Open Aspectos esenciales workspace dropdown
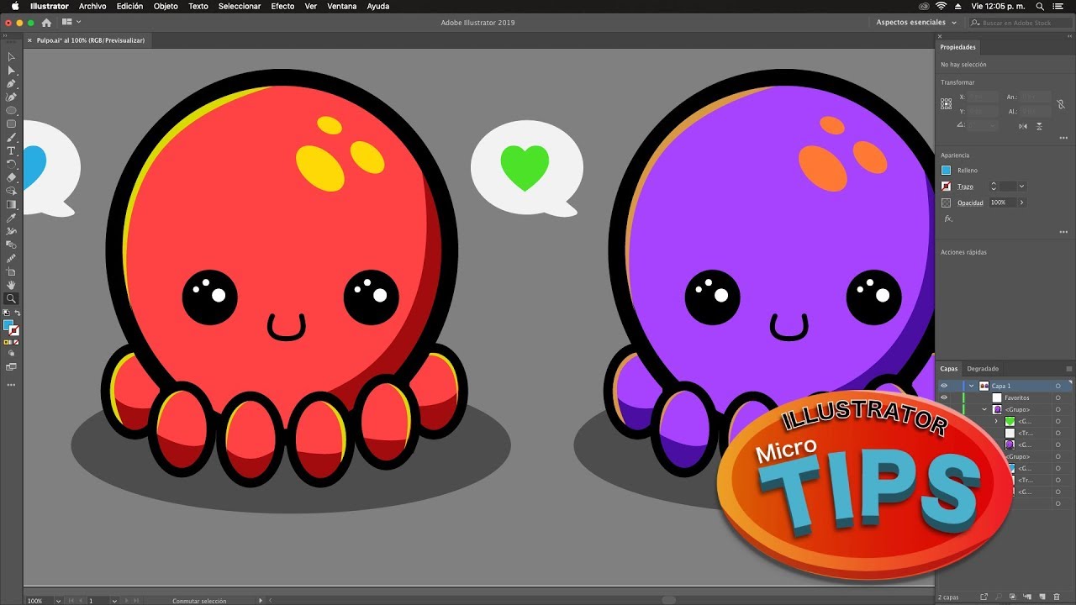 point(915,23)
